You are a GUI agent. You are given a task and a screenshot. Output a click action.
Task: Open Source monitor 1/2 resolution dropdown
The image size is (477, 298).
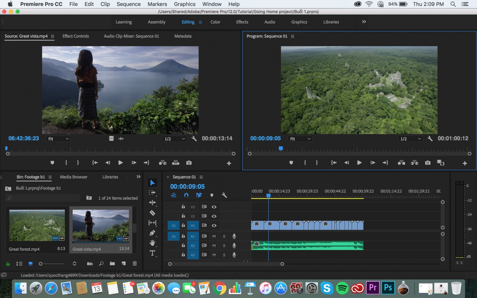tap(174, 139)
